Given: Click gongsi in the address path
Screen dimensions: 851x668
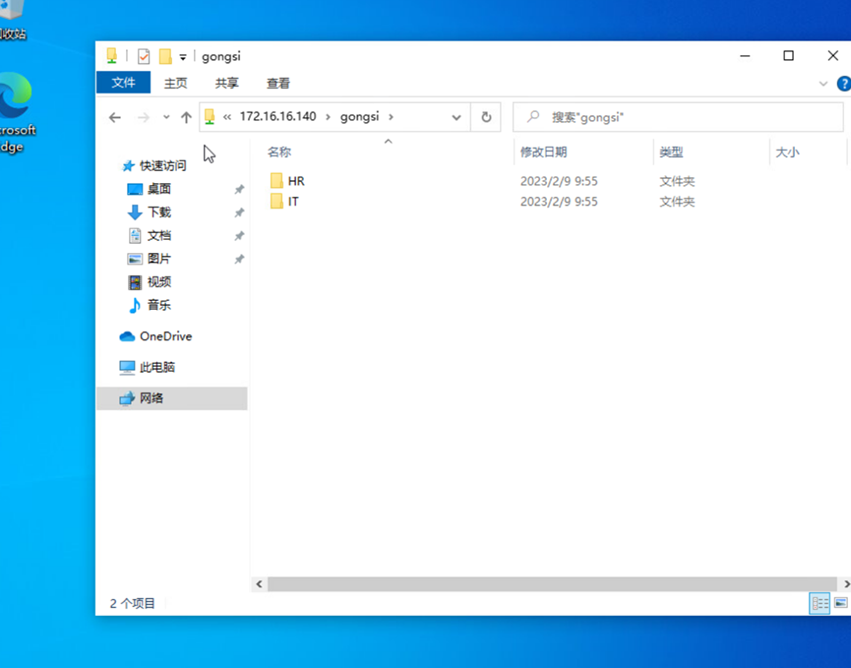Looking at the screenshot, I should [x=359, y=117].
